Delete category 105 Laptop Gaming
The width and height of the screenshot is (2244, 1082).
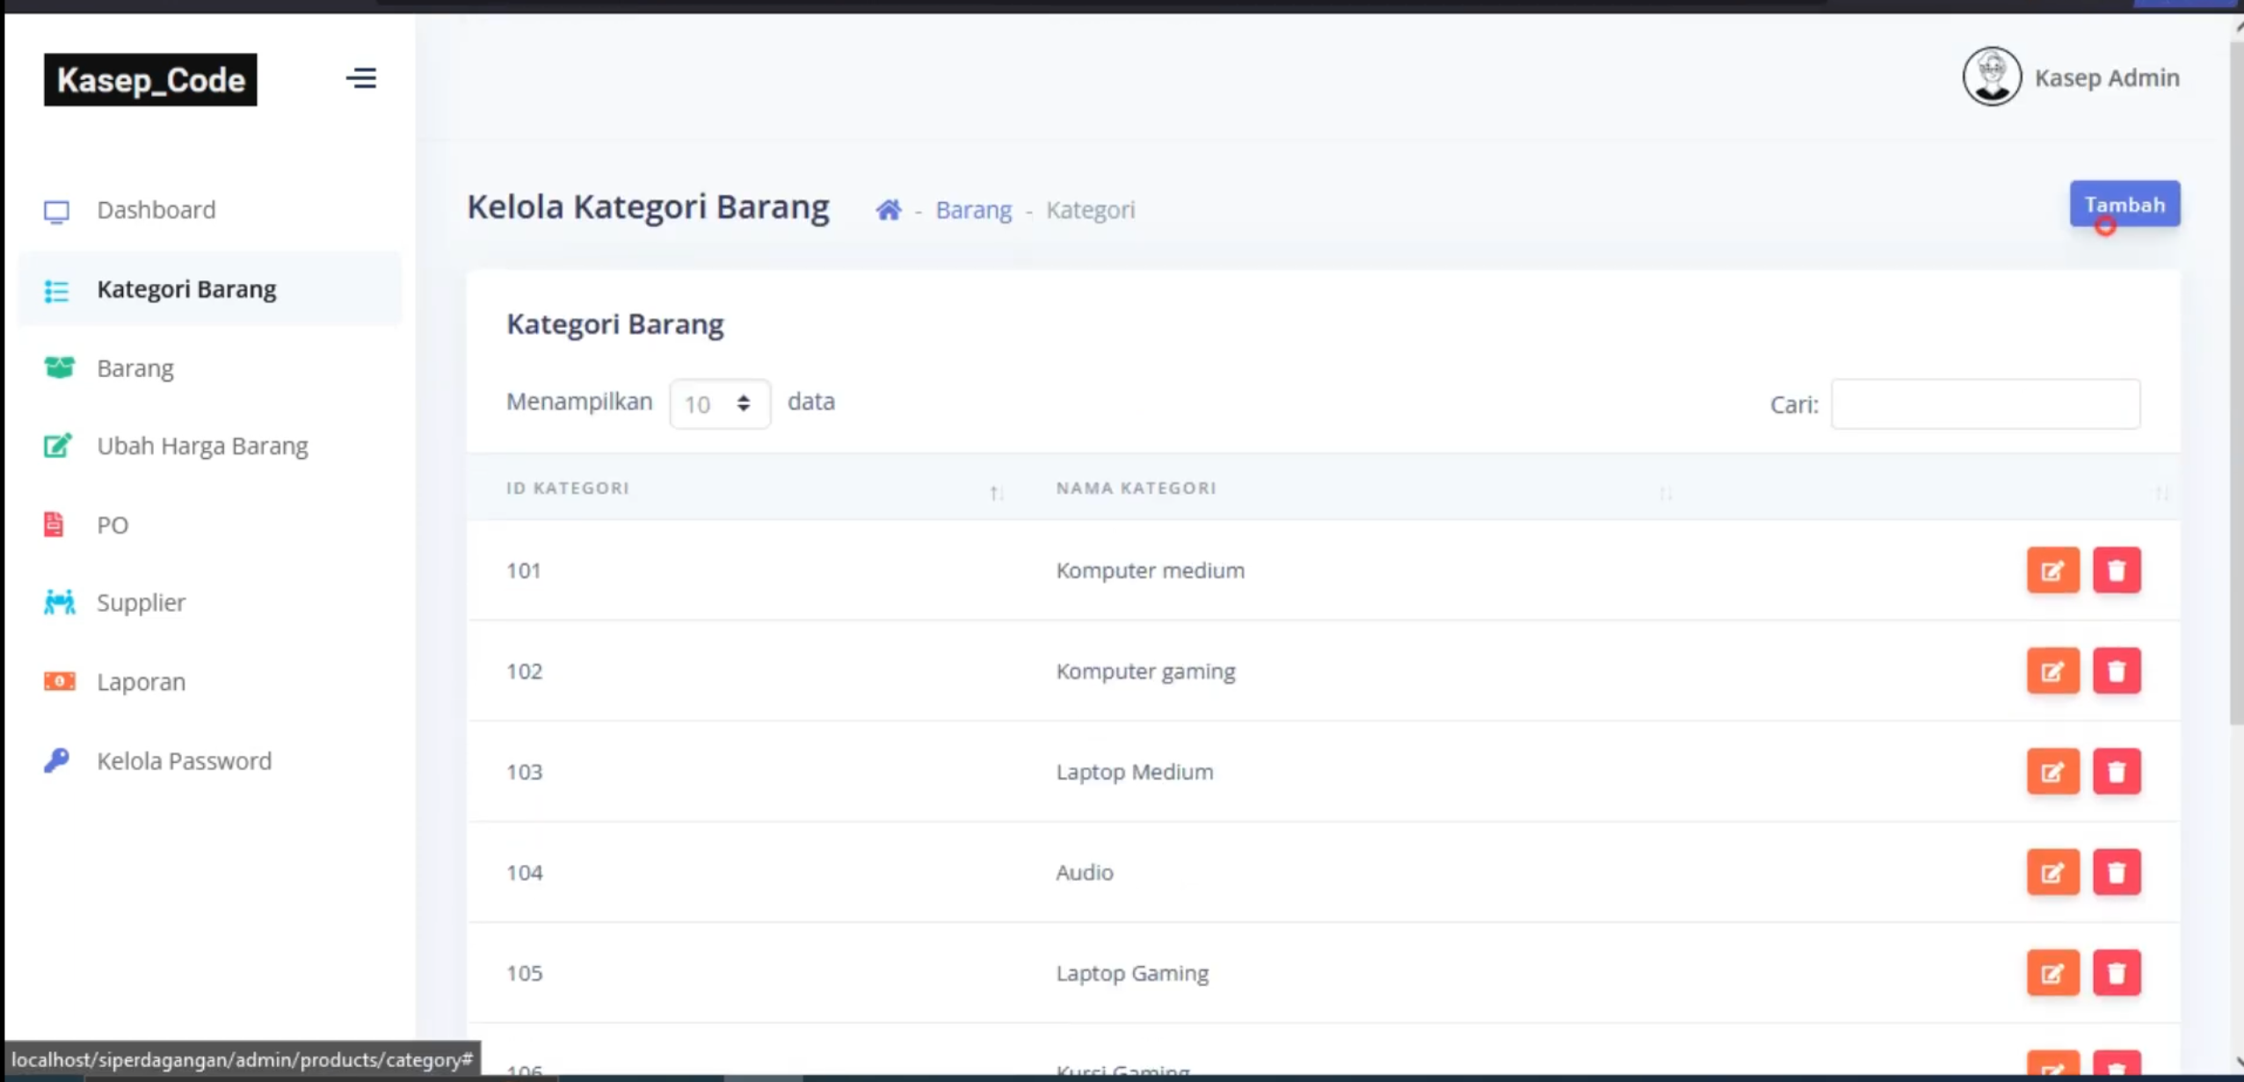2117,973
